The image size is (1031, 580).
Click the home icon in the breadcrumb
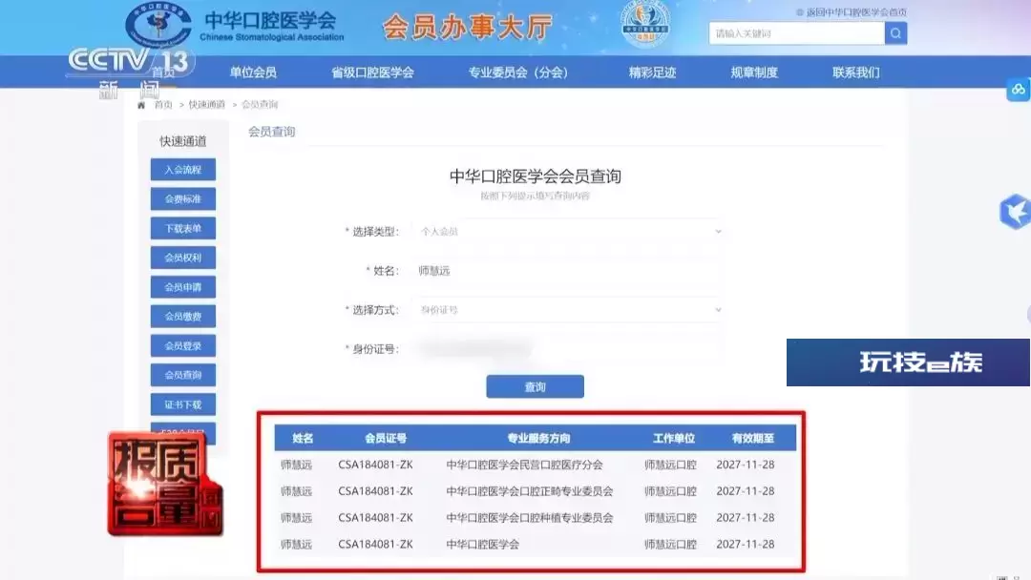point(141,105)
